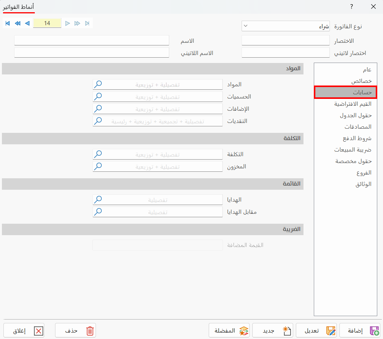This screenshot has width=383, height=339.
Task: Click the المخزون account input field
Action: [157, 166]
